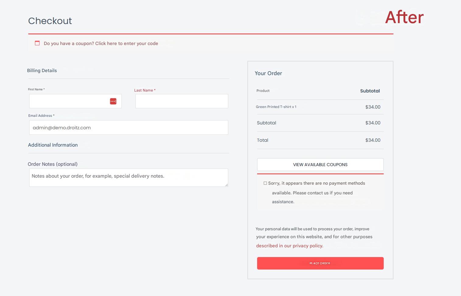Click the Additional Information heading
The height and width of the screenshot is (296, 461).
point(53,145)
